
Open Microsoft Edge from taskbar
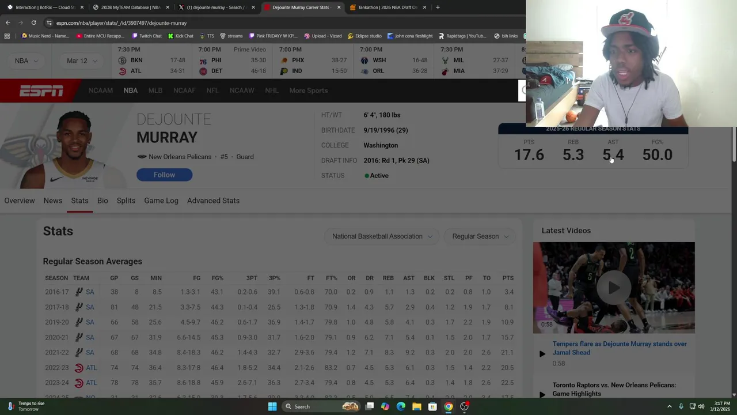point(401,406)
